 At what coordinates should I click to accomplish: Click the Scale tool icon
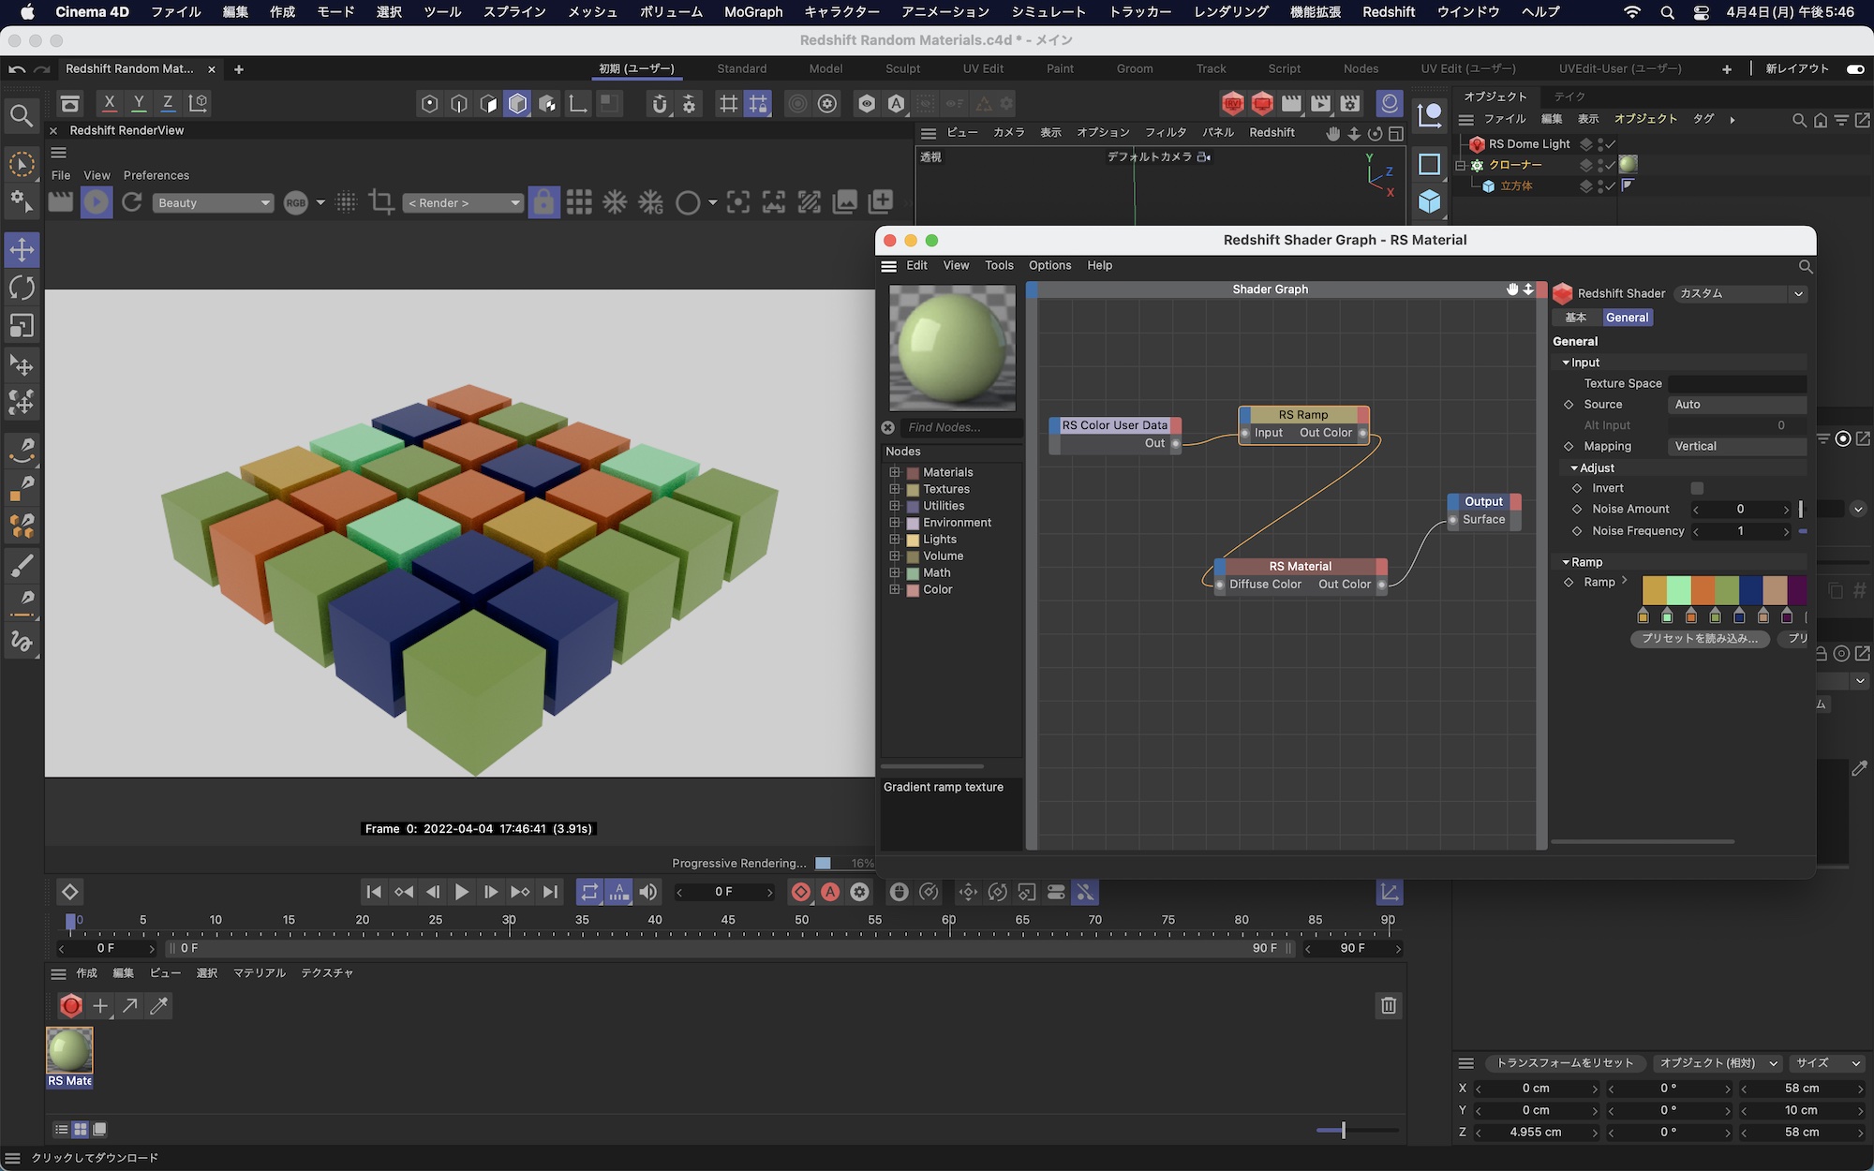[22, 326]
